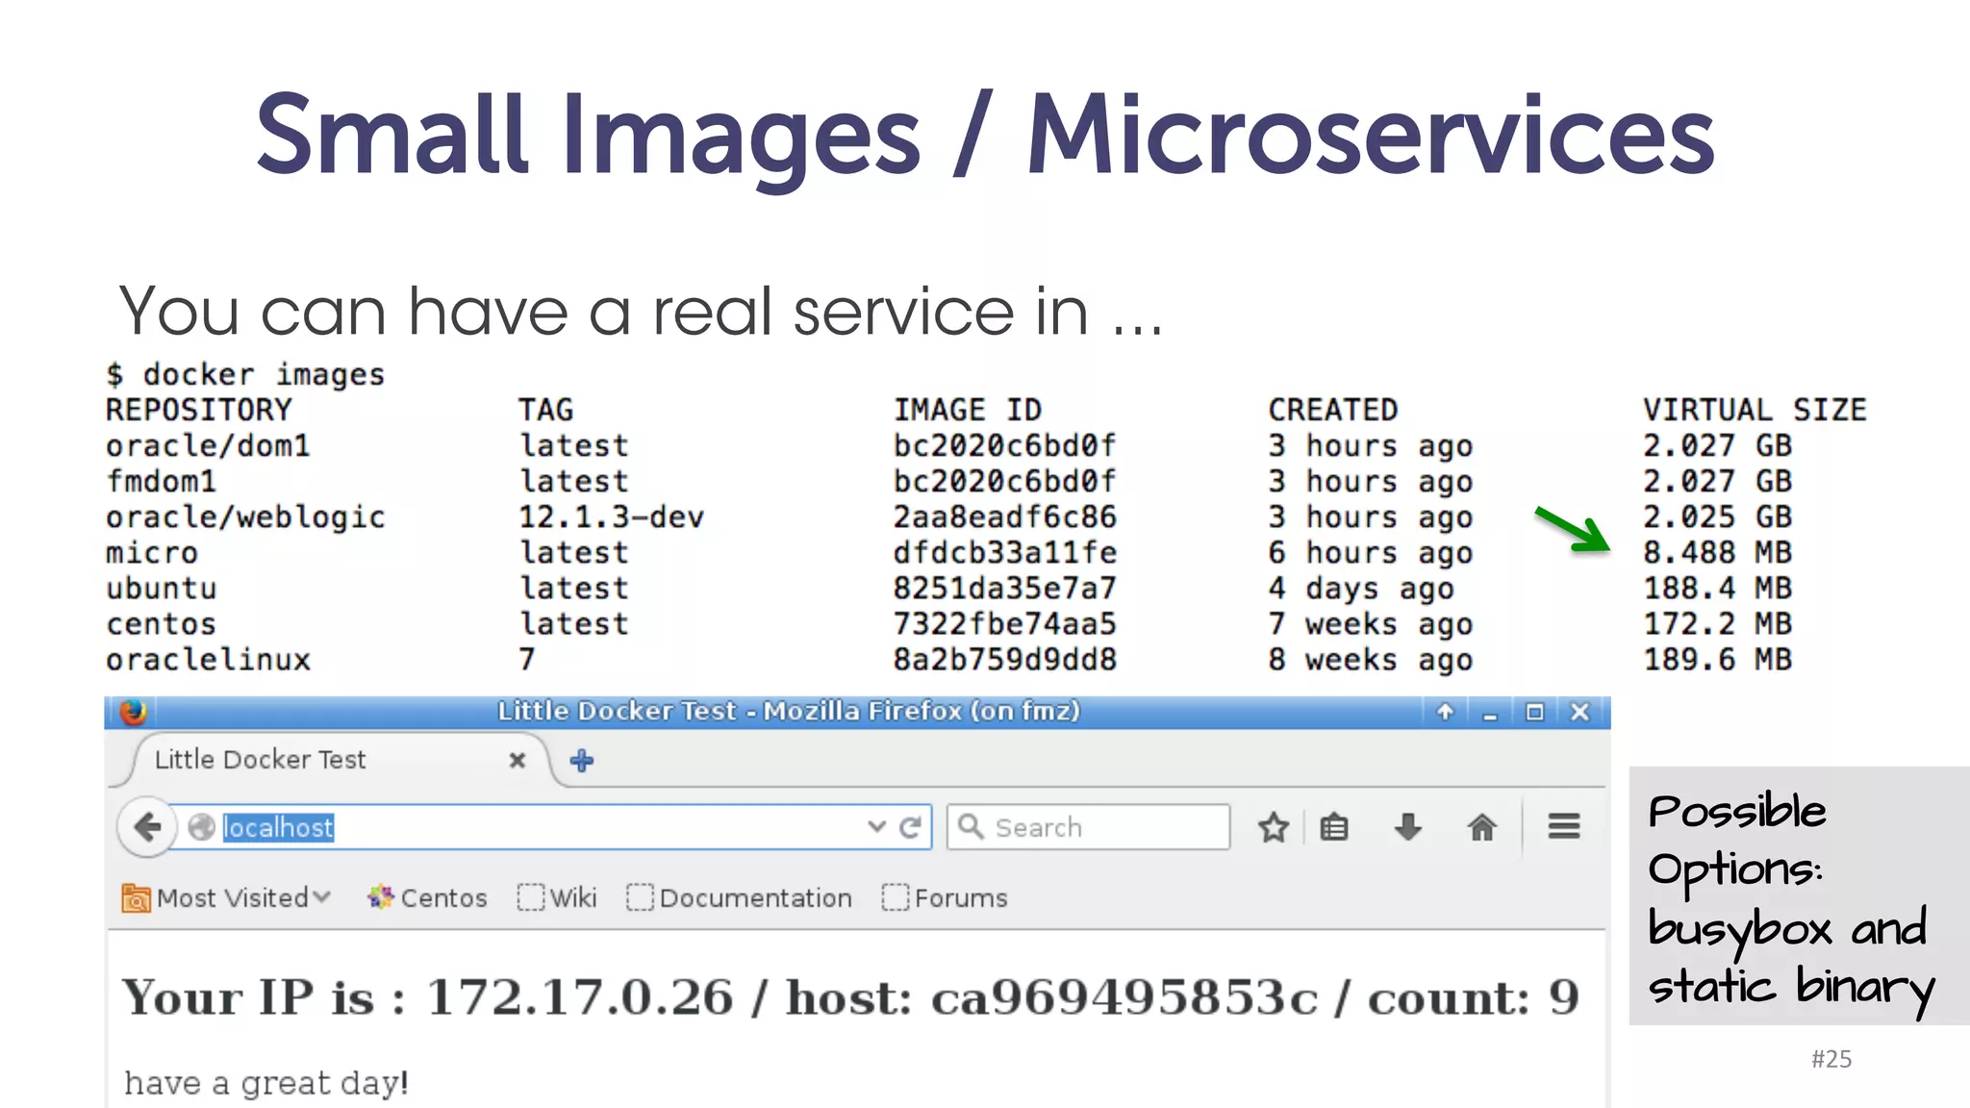This screenshot has width=1970, height=1108.
Task: Open the Downloads arrow icon
Action: pos(1408,827)
